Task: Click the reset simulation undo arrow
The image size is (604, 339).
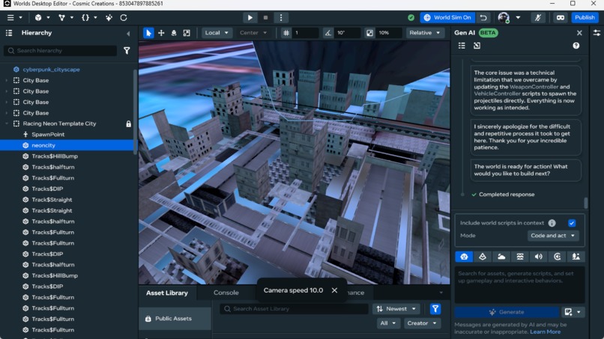Action: (483, 18)
